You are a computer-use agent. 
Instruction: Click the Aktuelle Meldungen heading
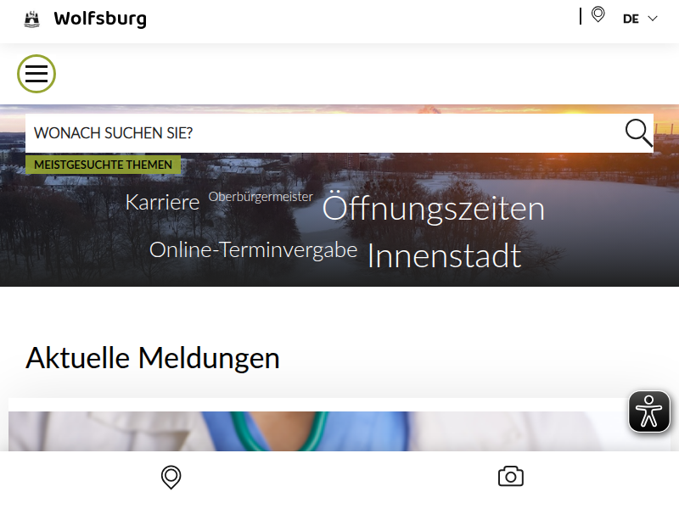(x=153, y=358)
